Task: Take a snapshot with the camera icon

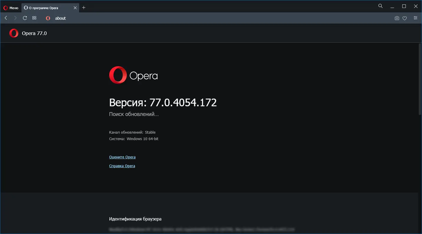Action: point(397,18)
